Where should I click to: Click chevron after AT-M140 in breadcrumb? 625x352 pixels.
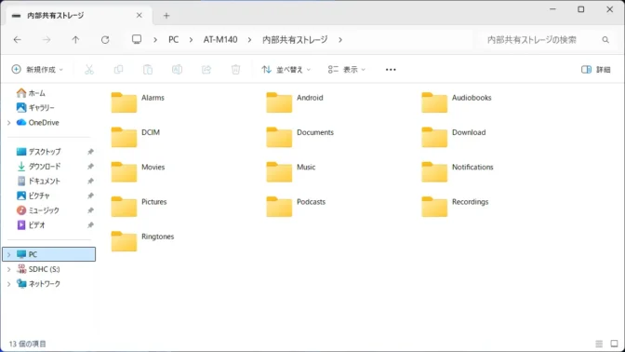click(x=249, y=39)
